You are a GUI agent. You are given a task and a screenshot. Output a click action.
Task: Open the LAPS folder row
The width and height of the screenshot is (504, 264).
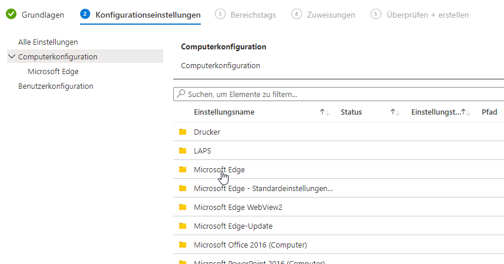coord(338,151)
